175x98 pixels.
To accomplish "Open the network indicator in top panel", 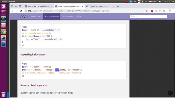I will click(135, 2).
